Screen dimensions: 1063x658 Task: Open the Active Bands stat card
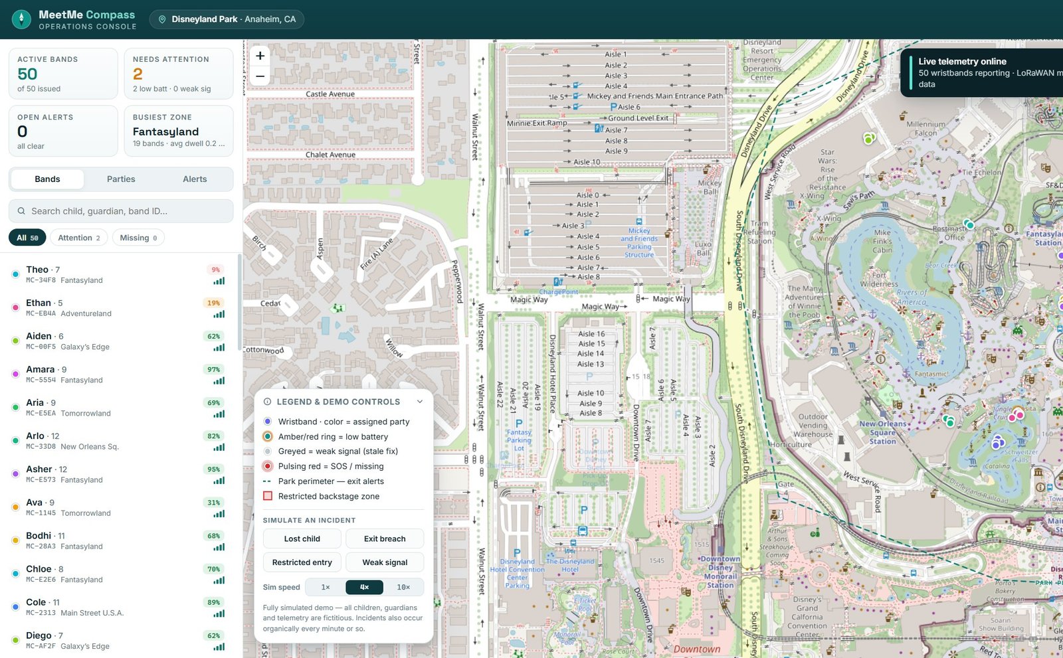[63, 74]
